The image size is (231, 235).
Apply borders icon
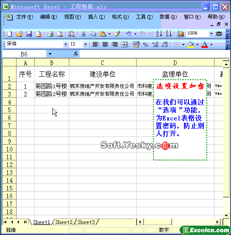click(x=177, y=45)
